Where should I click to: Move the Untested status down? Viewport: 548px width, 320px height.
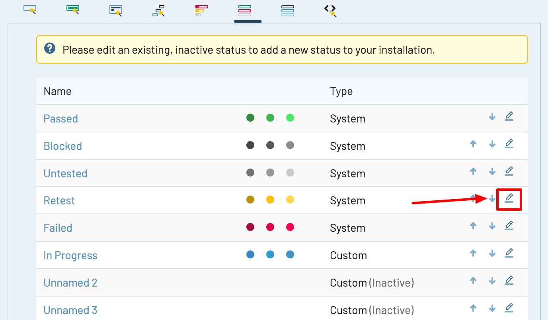(492, 171)
